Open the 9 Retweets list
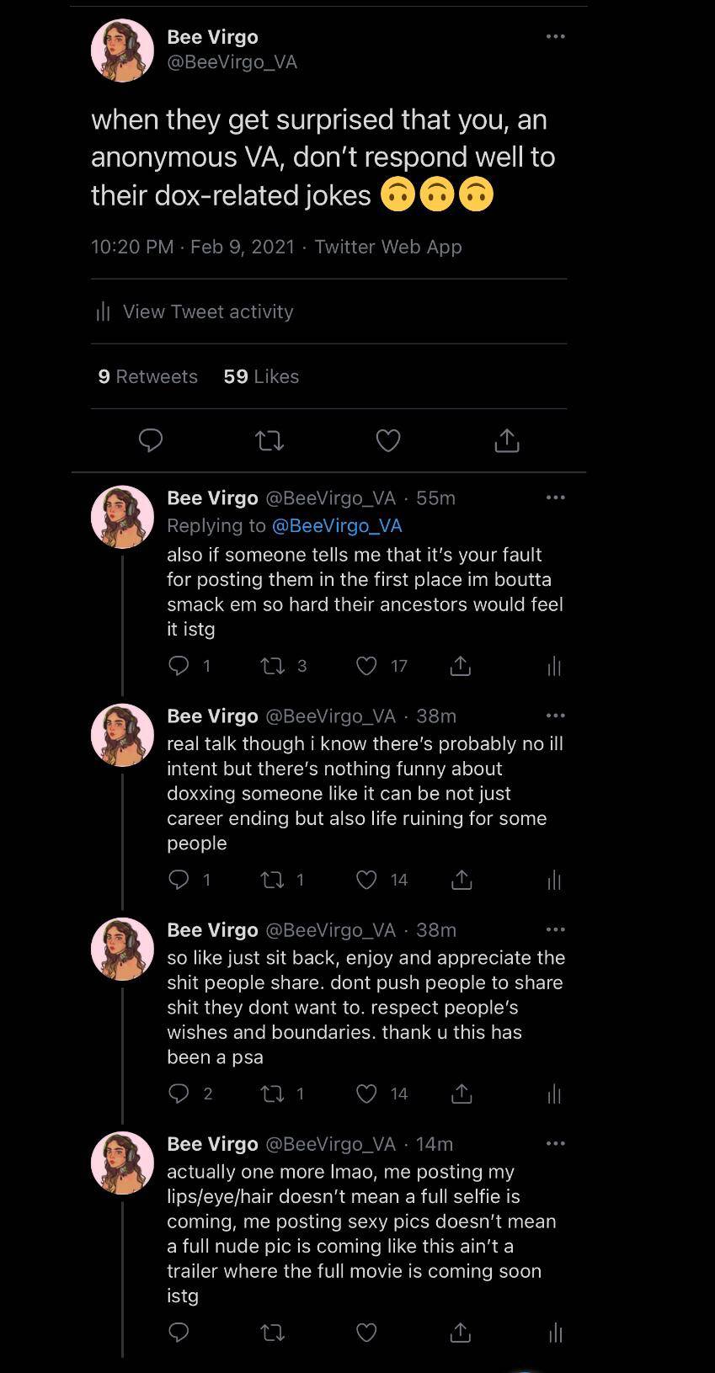This screenshot has height=1373, width=715. tap(148, 376)
